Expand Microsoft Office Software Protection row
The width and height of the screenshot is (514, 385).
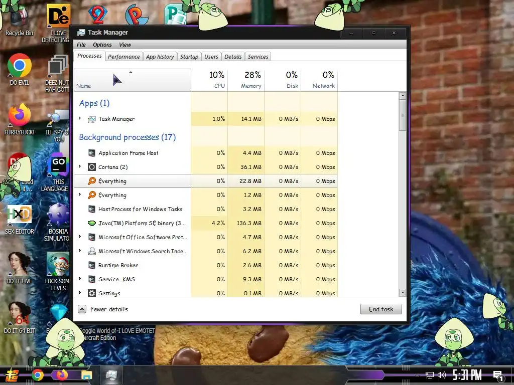click(x=80, y=237)
